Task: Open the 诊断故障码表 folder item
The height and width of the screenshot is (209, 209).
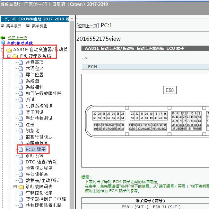Action: tap(39, 187)
